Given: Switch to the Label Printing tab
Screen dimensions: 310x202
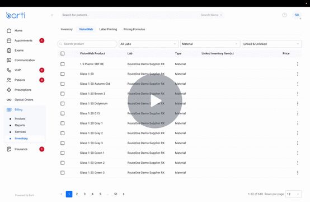Looking at the screenshot, I should [x=108, y=29].
